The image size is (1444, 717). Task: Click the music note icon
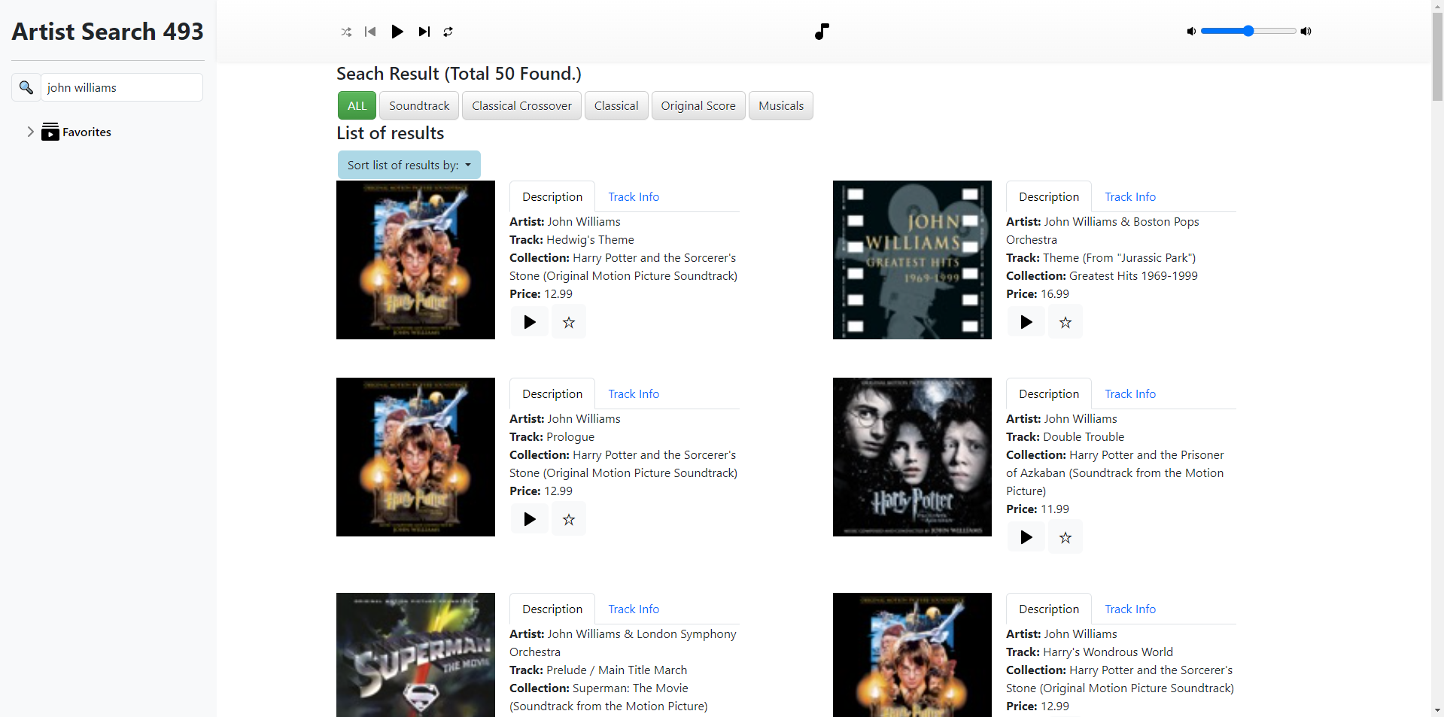pyautogui.click(x=822, y=32)
